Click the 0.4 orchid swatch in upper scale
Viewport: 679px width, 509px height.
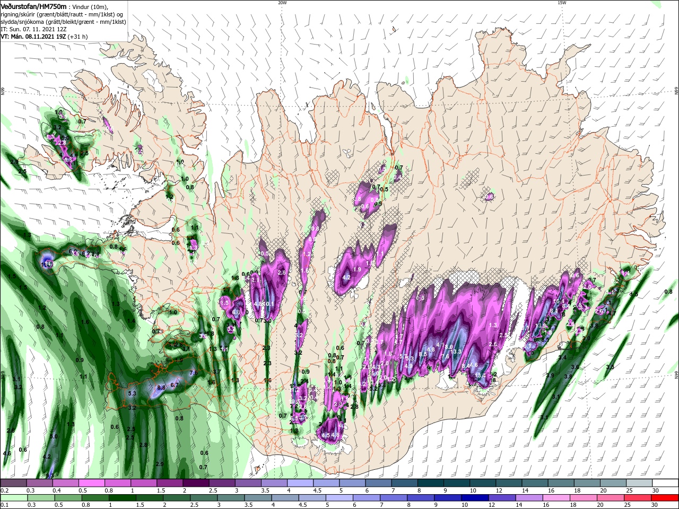[x=65, y=483]
